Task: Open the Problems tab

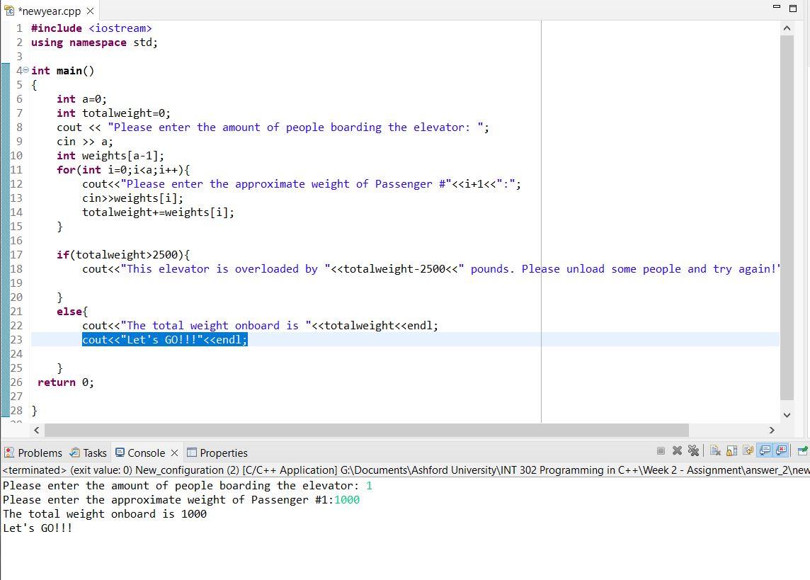Action: pyautogui.click(x=33, y=453)
